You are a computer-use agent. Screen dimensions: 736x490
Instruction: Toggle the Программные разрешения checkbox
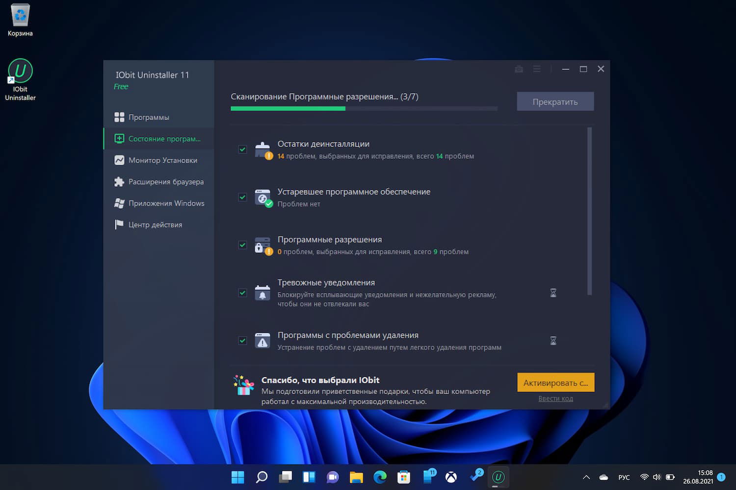point(242,245)
